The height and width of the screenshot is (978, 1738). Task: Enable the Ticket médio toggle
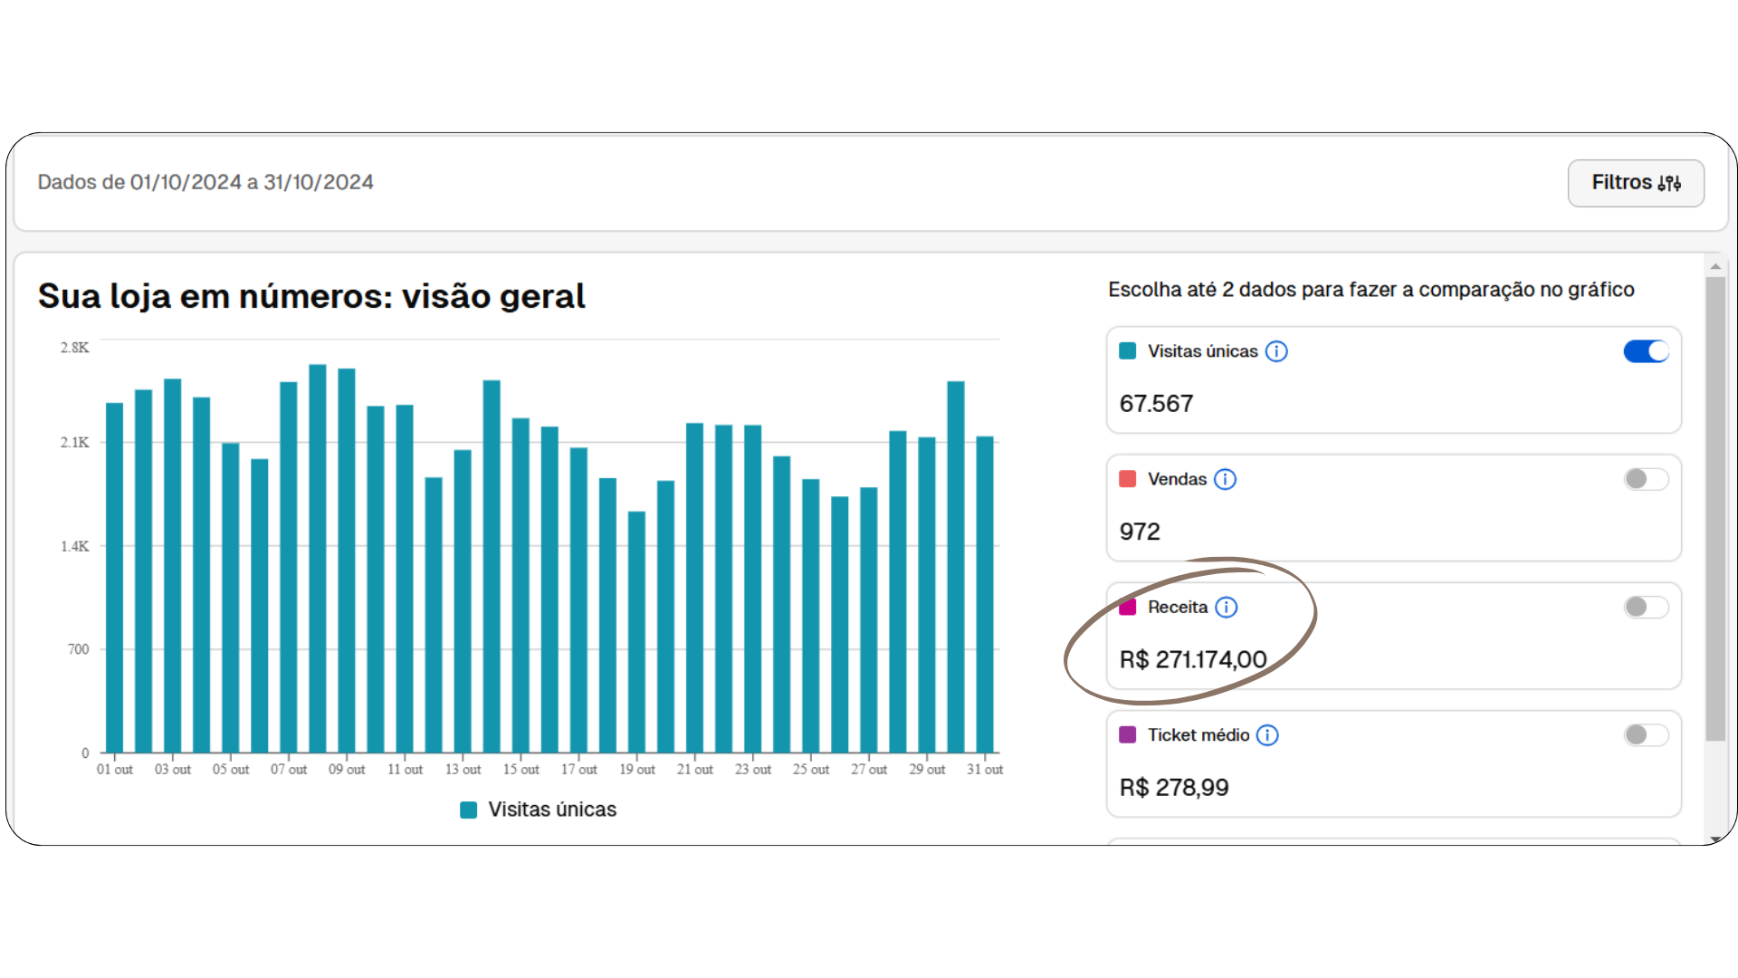coord(1646,734)
